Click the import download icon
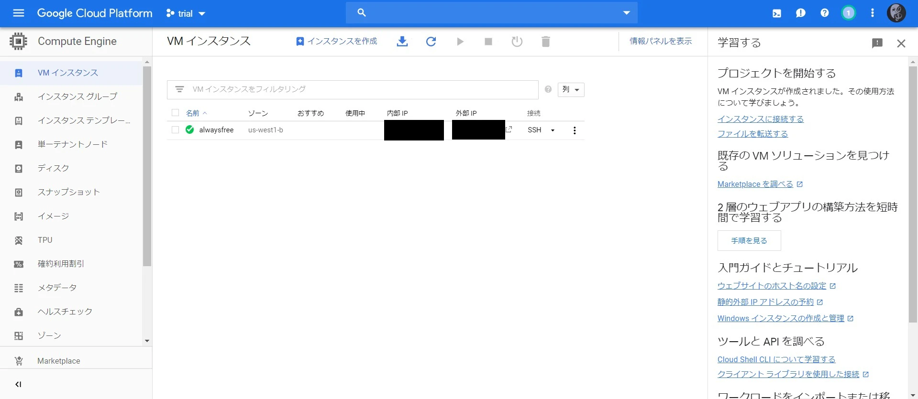918x399 pixels. pyautogui.click(x=402, y=42)
